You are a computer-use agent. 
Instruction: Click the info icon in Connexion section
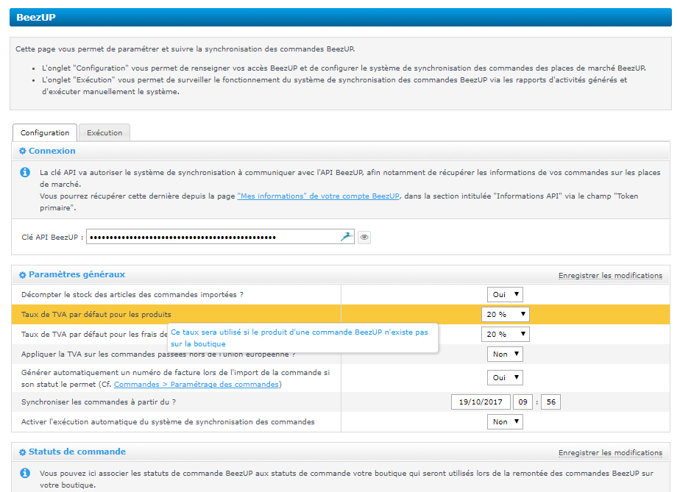pos(25,173)
